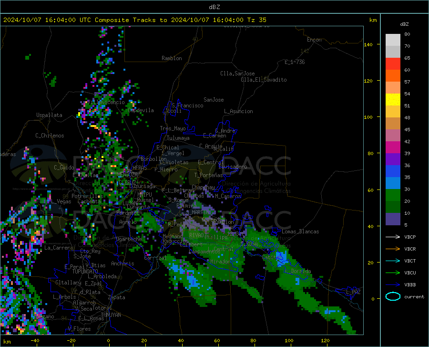
Task: Click the Clla.El_Cavadito map label
Action: tap(264, 80)
